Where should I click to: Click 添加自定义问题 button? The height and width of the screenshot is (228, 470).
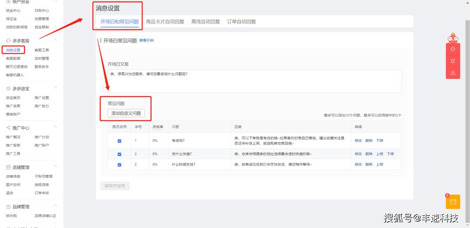[x=126, y=113]
